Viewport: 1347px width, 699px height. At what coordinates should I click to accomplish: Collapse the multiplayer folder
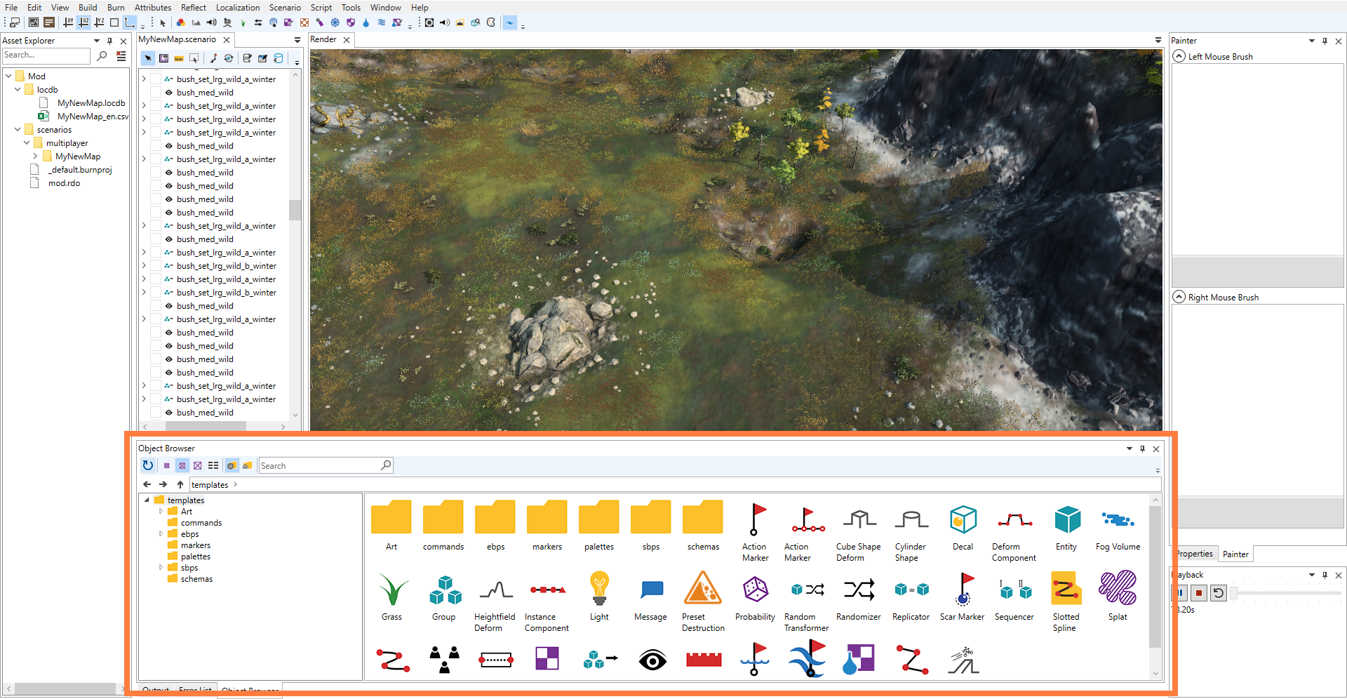point(27,142)
